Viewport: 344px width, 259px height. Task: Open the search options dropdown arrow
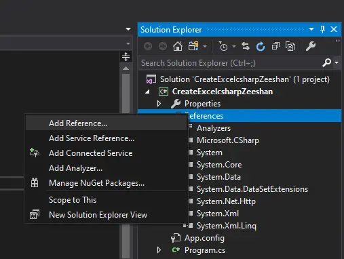tap(337, 62)
